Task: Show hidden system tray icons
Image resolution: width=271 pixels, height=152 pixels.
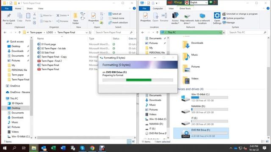Action: click(x=231, y=148)
